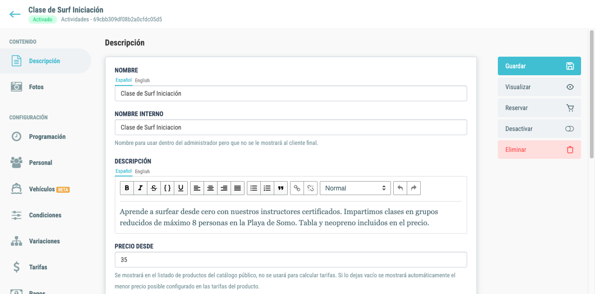Click the Reservar button

(x=539, y=108)
